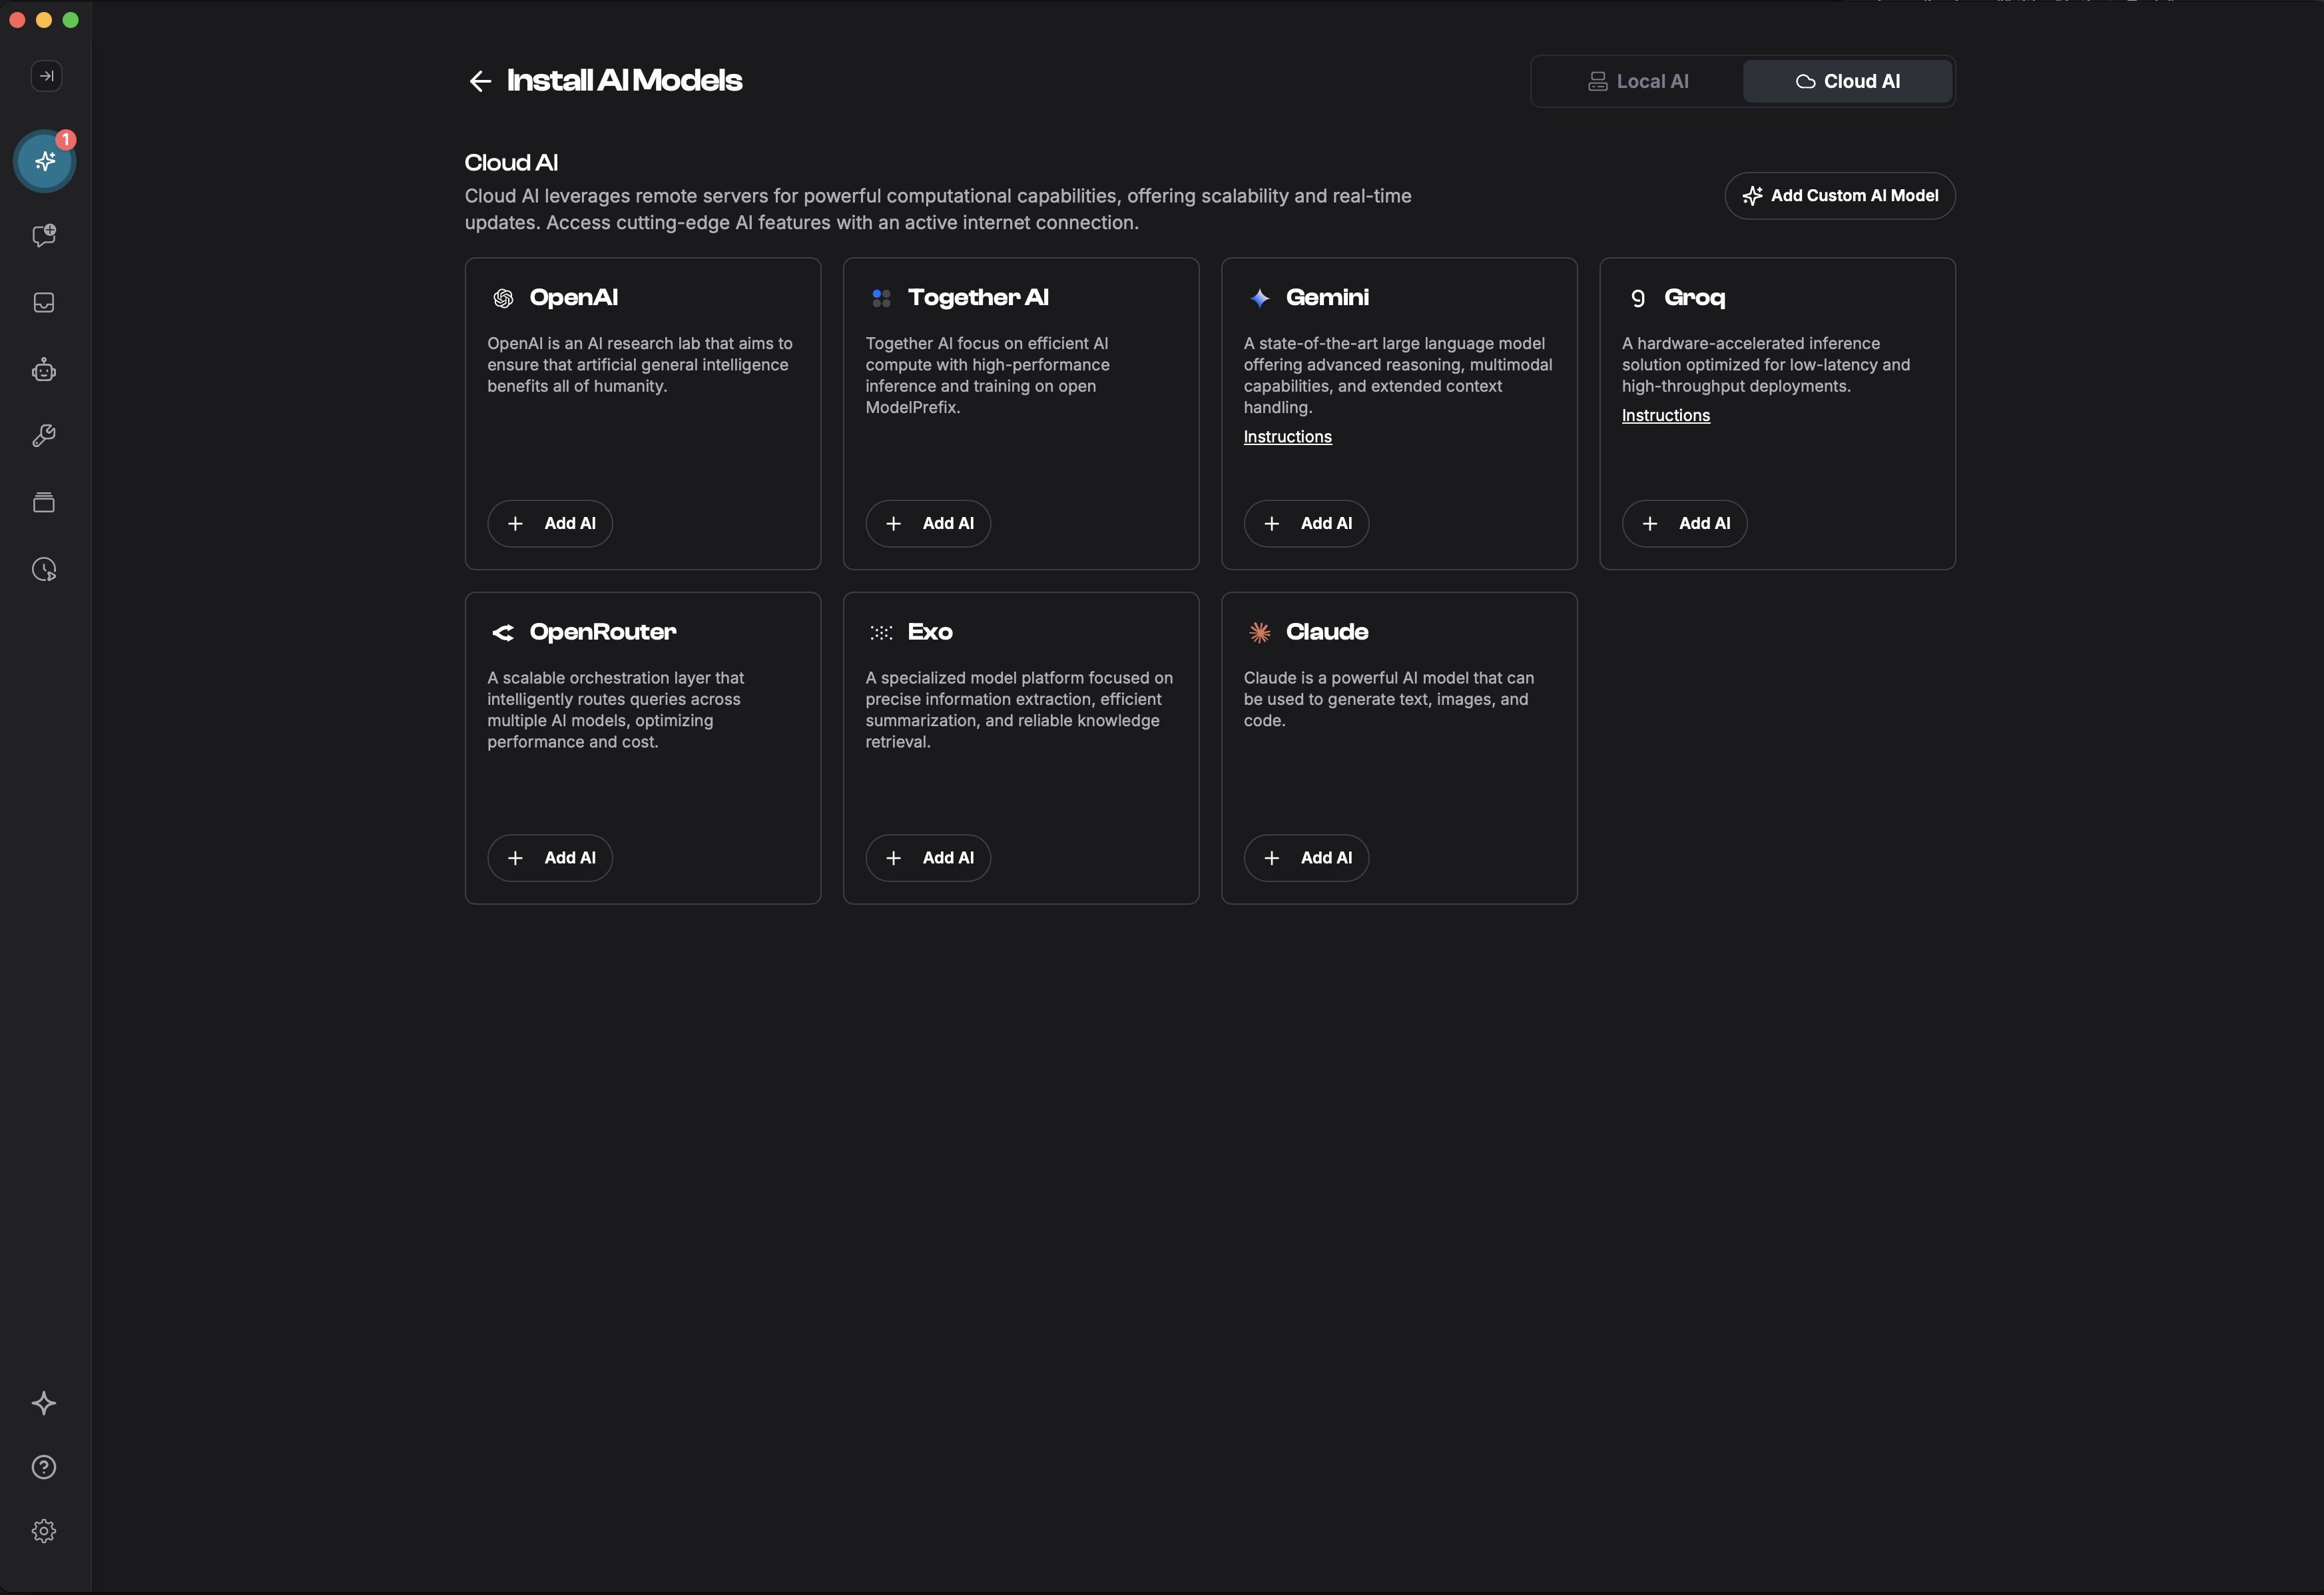The width and height of the screenshot is (2324, 1595).
Task: Go back using the arrow beside Install AI Models
Action: pyautogui.click(x=480, y=81)
